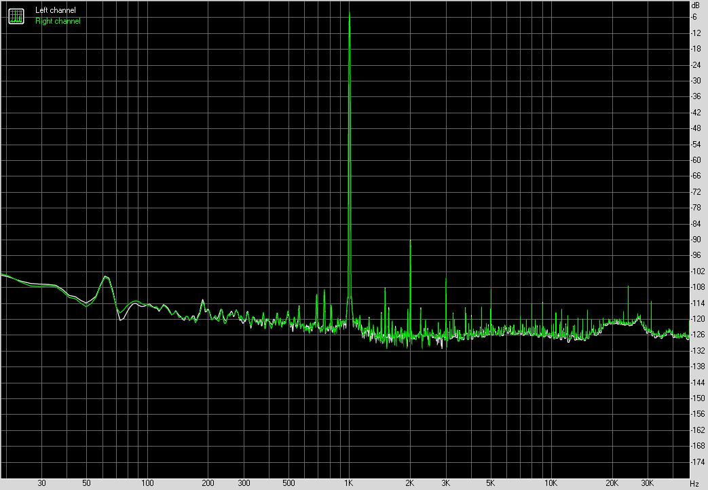Select the Right channel legend entry
The width and height of the screenshot is (708, 490).
[x=57, y=20]
